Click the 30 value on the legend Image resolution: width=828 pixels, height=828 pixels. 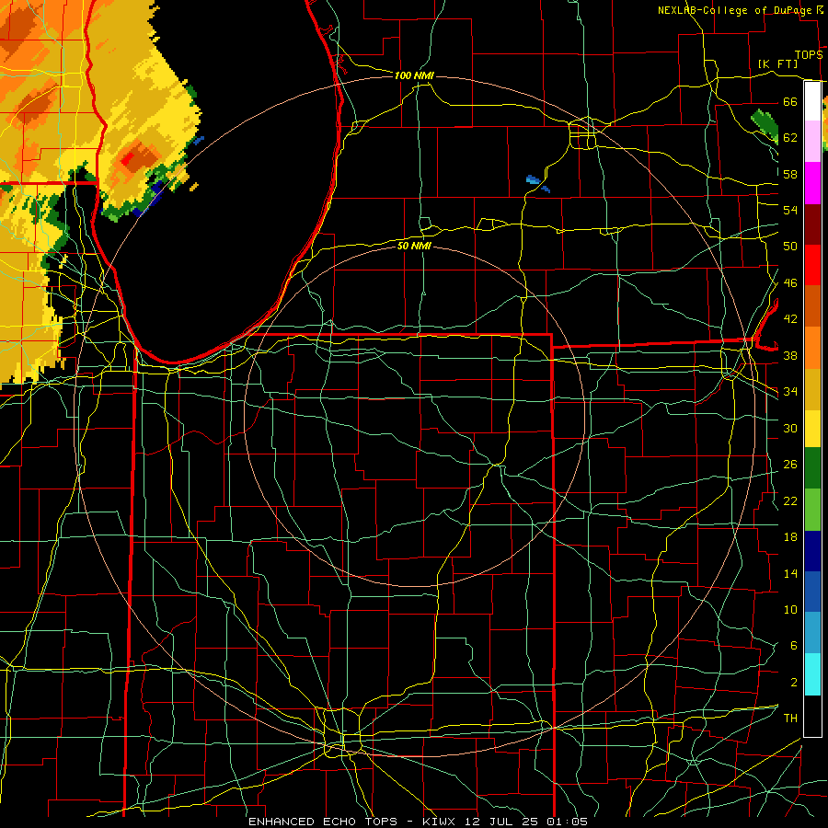790,428
